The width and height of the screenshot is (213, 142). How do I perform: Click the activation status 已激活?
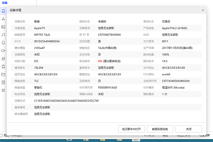166,22
